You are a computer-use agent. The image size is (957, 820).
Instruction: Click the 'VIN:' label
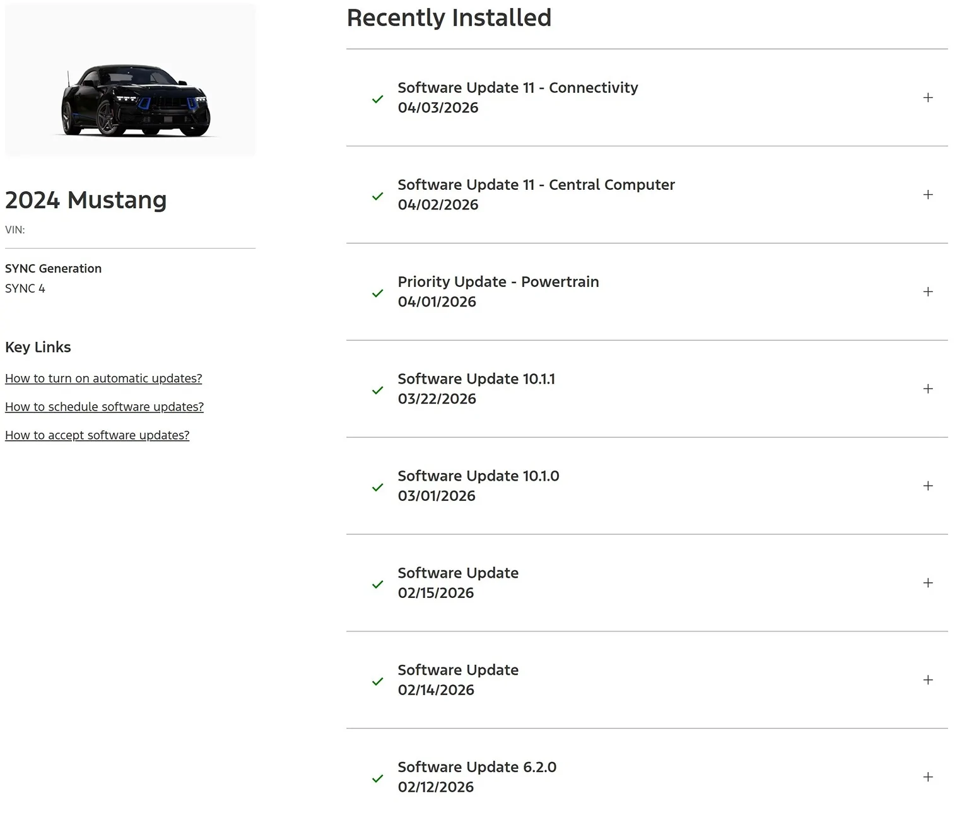tap(15, 230)
